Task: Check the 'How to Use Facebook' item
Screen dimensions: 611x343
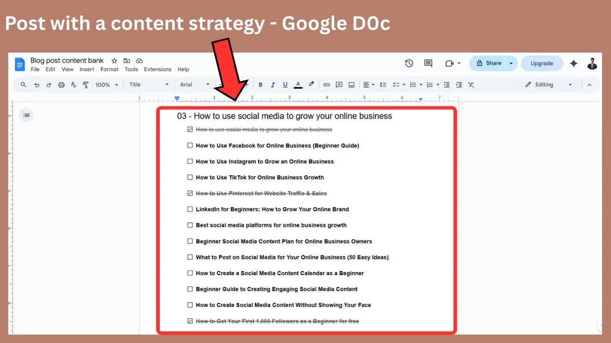Action: click(190, 146)
